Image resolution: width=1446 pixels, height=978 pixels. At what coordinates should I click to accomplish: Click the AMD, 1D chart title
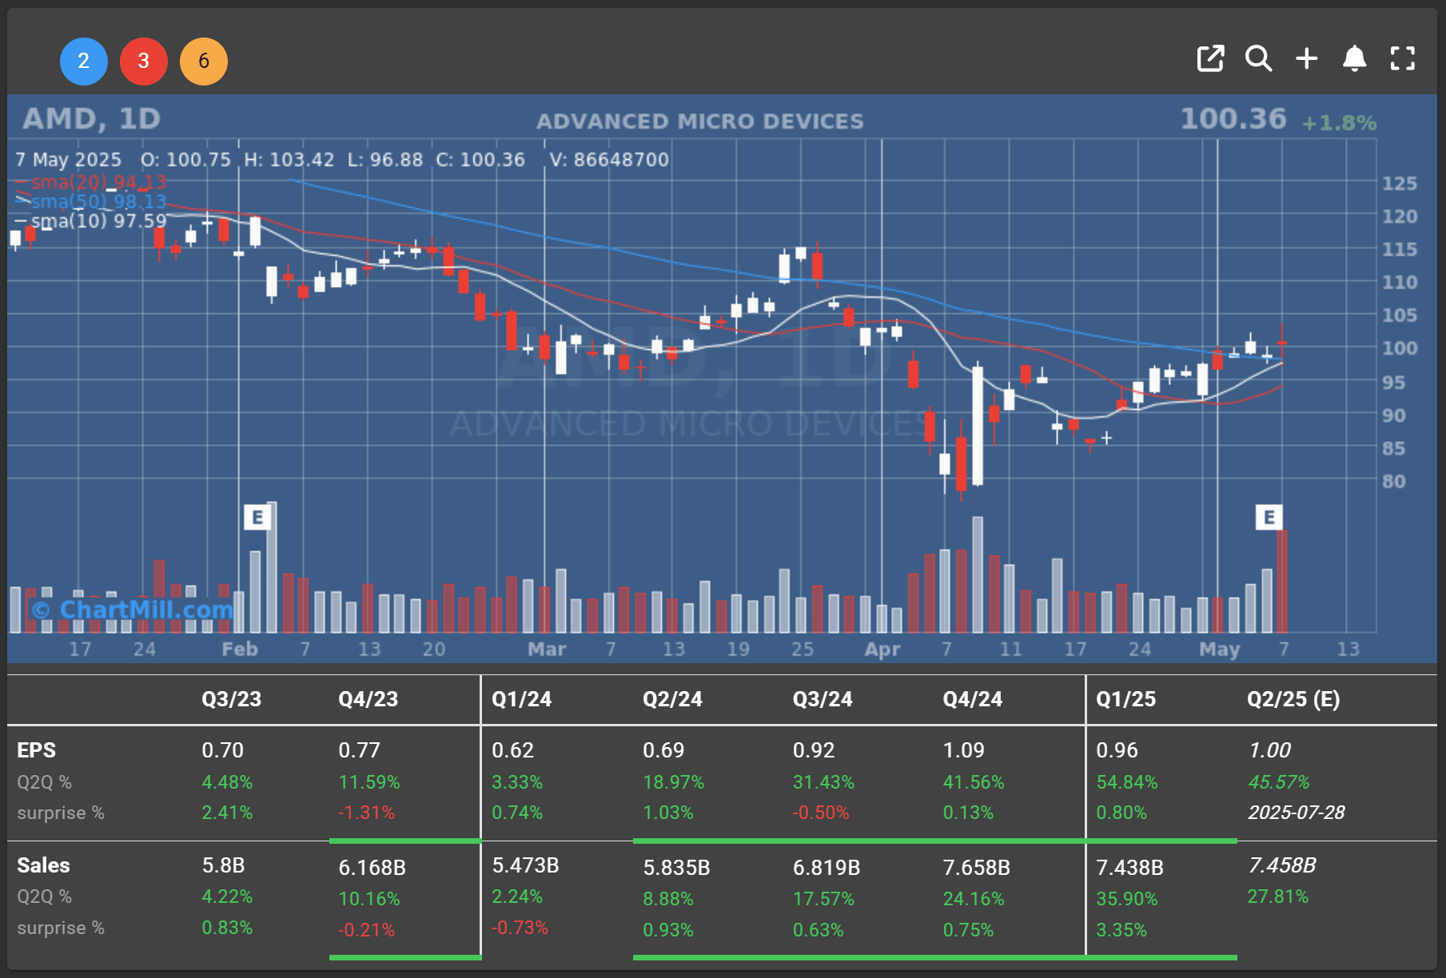pyautogui.click(x=92, y=119)
